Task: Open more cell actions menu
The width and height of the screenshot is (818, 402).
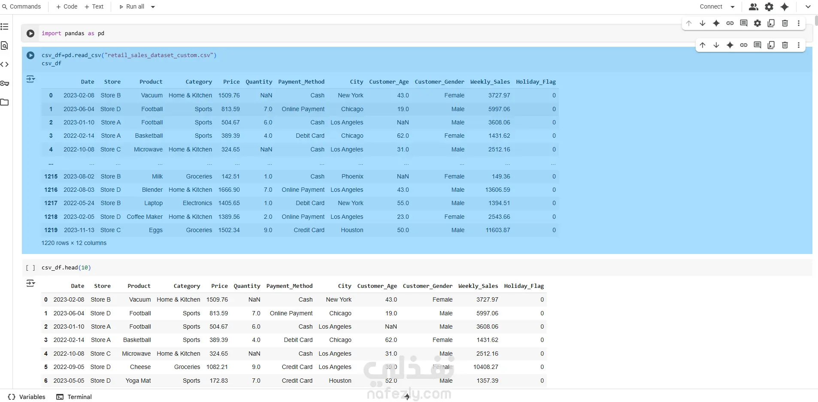Action: pyautogui.click(x=799, y=45)
